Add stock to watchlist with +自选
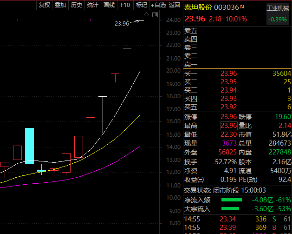The height and width of the screenshot is (234, 292). [x=158, y=5]
